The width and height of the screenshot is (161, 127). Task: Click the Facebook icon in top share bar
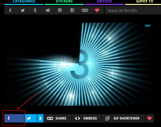coord(10,10)
